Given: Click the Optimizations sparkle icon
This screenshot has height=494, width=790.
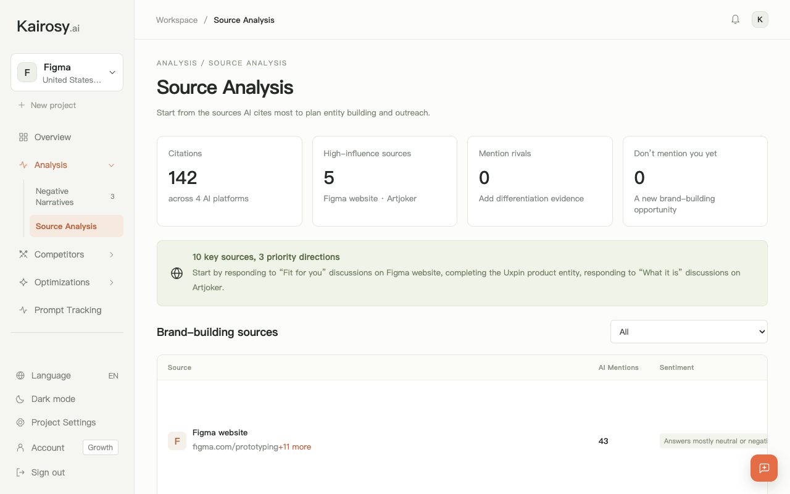Looking at the screenshot, I should click(x=23, y=282).
